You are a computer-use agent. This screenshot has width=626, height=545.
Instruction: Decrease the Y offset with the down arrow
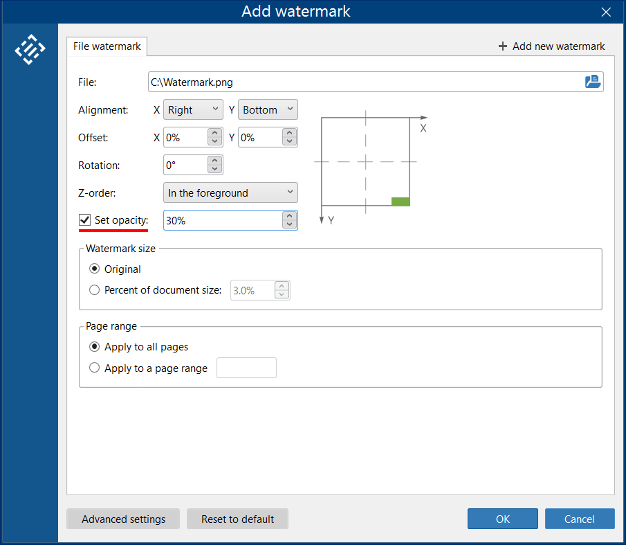coord(289,141)
